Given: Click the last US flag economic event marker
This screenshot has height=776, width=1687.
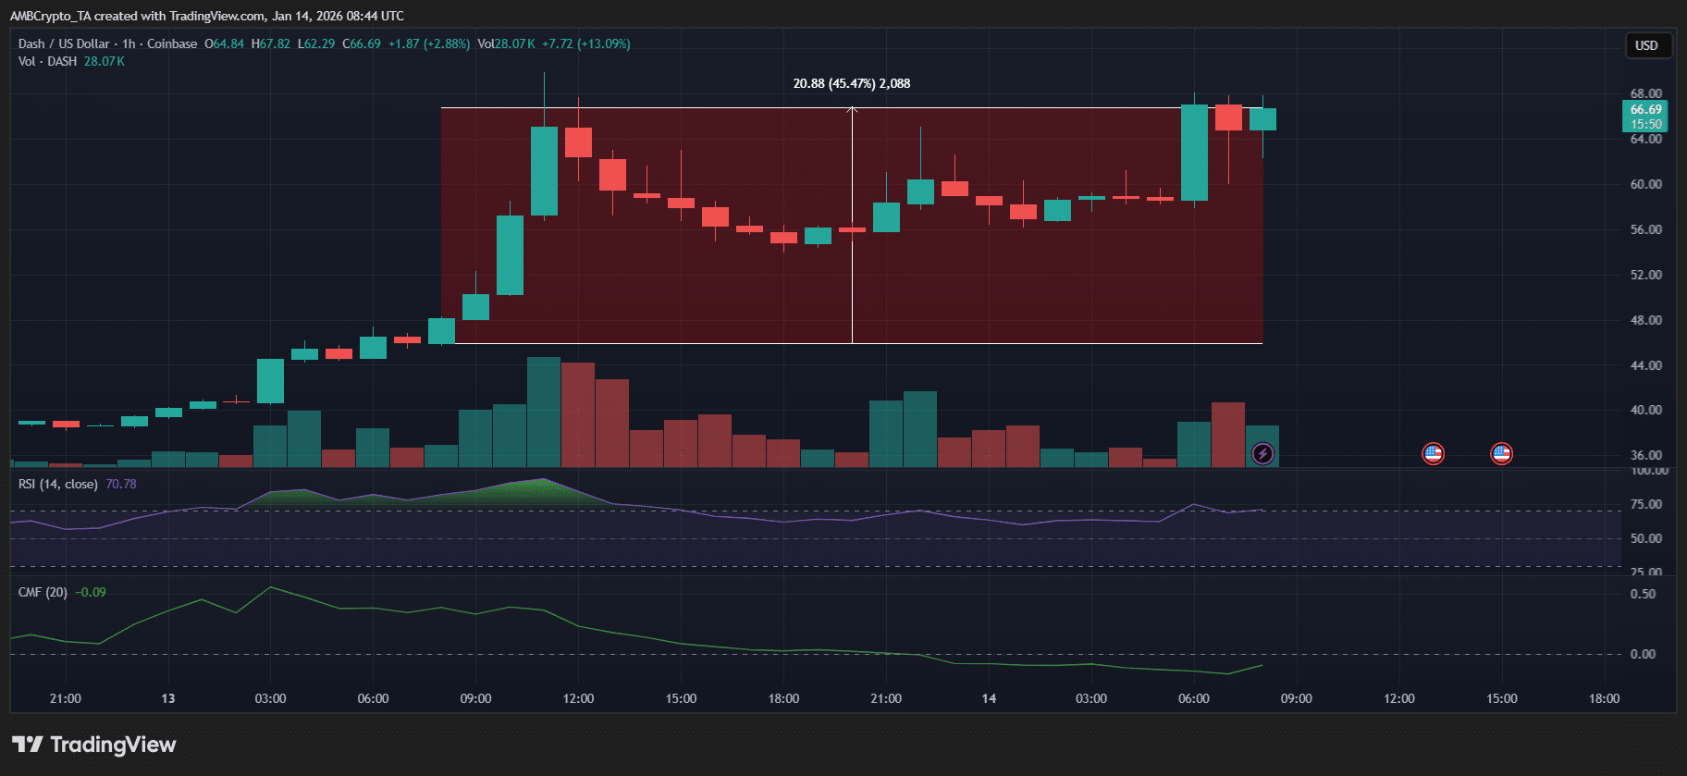Looking at the screenshot, I should [x=1501, y=453].
